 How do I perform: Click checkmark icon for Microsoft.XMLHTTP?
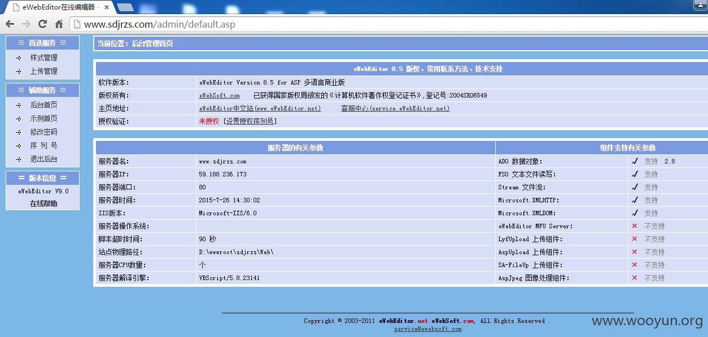click(635, 200)
